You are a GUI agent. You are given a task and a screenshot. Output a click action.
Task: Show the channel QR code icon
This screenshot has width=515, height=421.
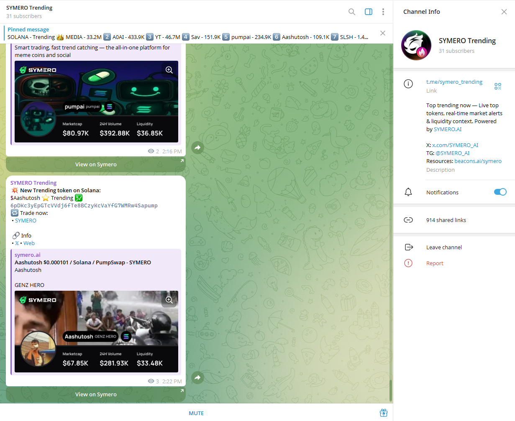pos(498,86)
